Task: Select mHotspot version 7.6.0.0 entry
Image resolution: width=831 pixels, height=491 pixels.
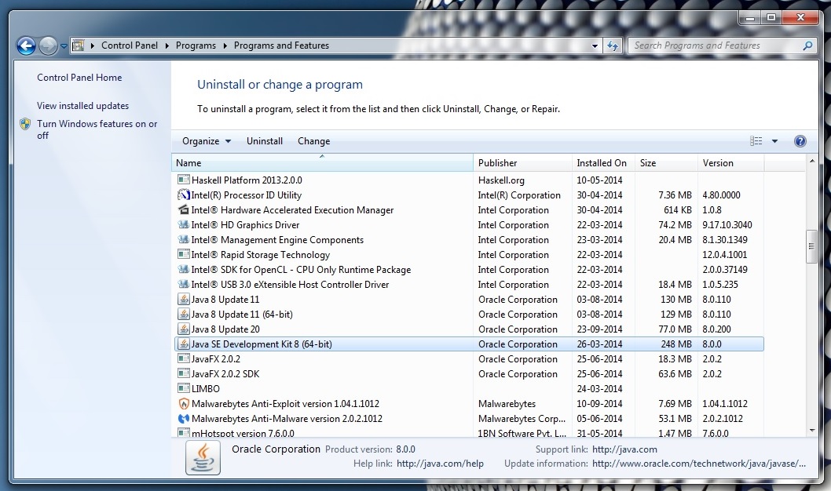Action: click(x=243, y=433)
